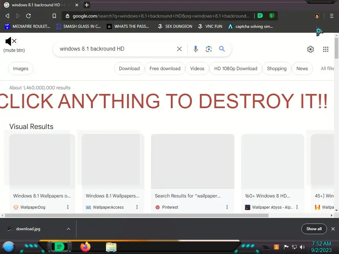Open the download.jpg downloaded file
The height and width of the screenshot is (254, 339).
[28, 229]
